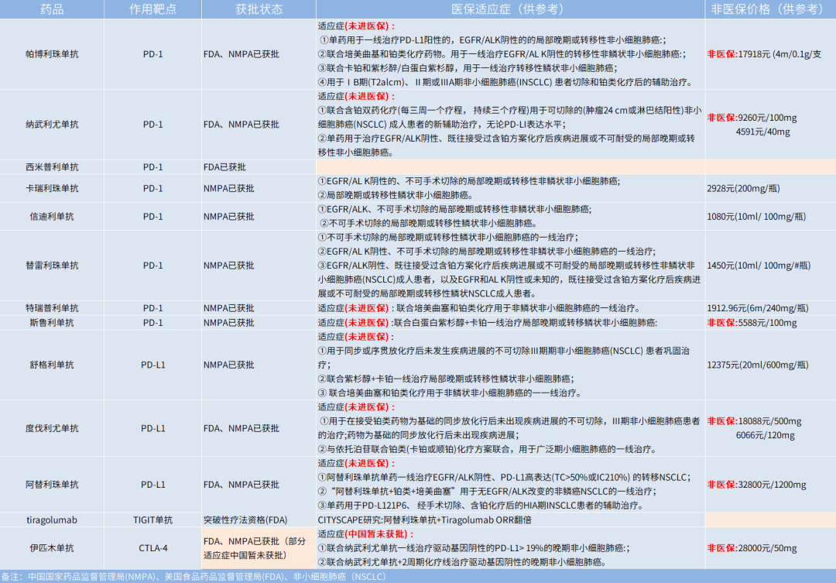Viewport: 836px width, 583px height.
Task: Select the price 4591元/40mg
Action: coord(763,132)
